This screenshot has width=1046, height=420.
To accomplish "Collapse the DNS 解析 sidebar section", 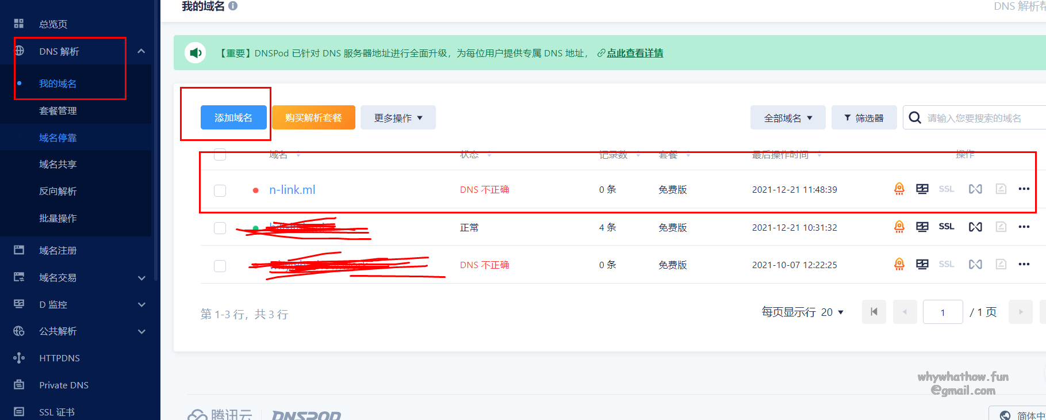I will tap(141, 51).
